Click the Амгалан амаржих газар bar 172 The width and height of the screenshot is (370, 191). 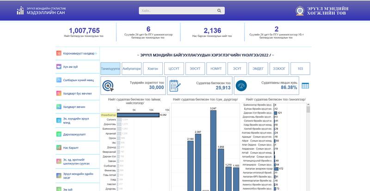pyautogui.click(x=276, y=169)
